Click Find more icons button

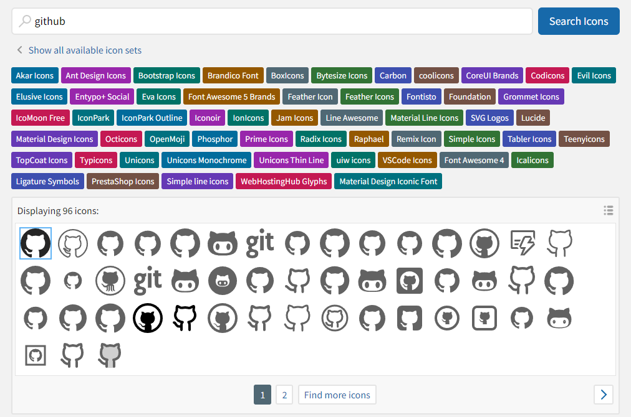click(x=337, y=395)
